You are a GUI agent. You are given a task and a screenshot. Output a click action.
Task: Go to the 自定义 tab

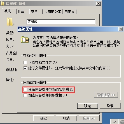(x=70, y=11)
